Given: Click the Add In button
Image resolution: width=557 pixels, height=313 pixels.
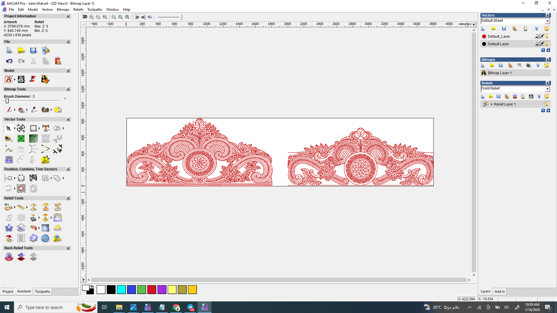Looking at the screenshot, I should tap(499, 291).
